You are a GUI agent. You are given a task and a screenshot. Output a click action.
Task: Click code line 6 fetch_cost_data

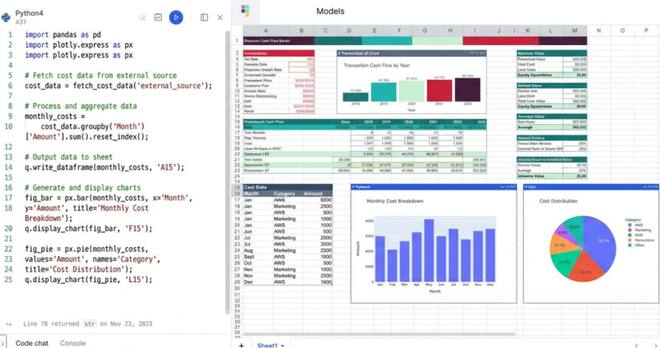click(x=119, y=86)
